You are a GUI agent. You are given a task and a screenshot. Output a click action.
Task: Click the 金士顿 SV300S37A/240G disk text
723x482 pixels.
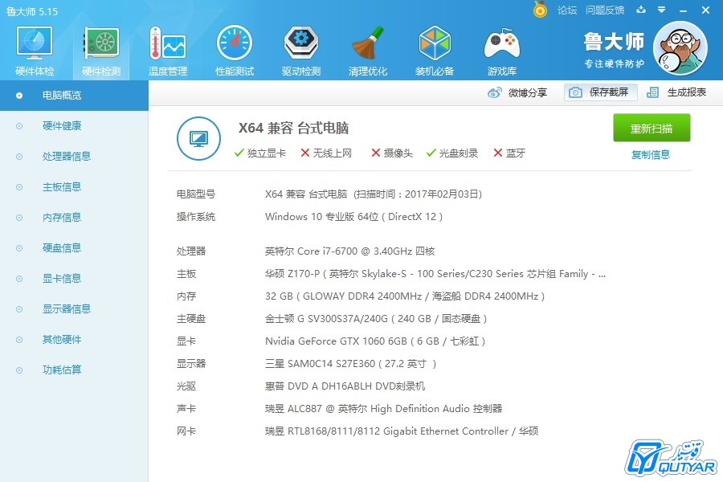376,319
